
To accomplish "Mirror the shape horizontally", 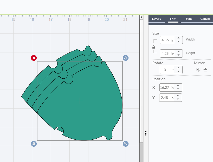I will click(198, 70).
